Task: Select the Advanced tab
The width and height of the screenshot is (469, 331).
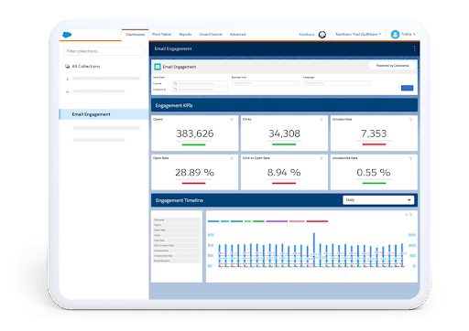Action: [x=238, y=35]
